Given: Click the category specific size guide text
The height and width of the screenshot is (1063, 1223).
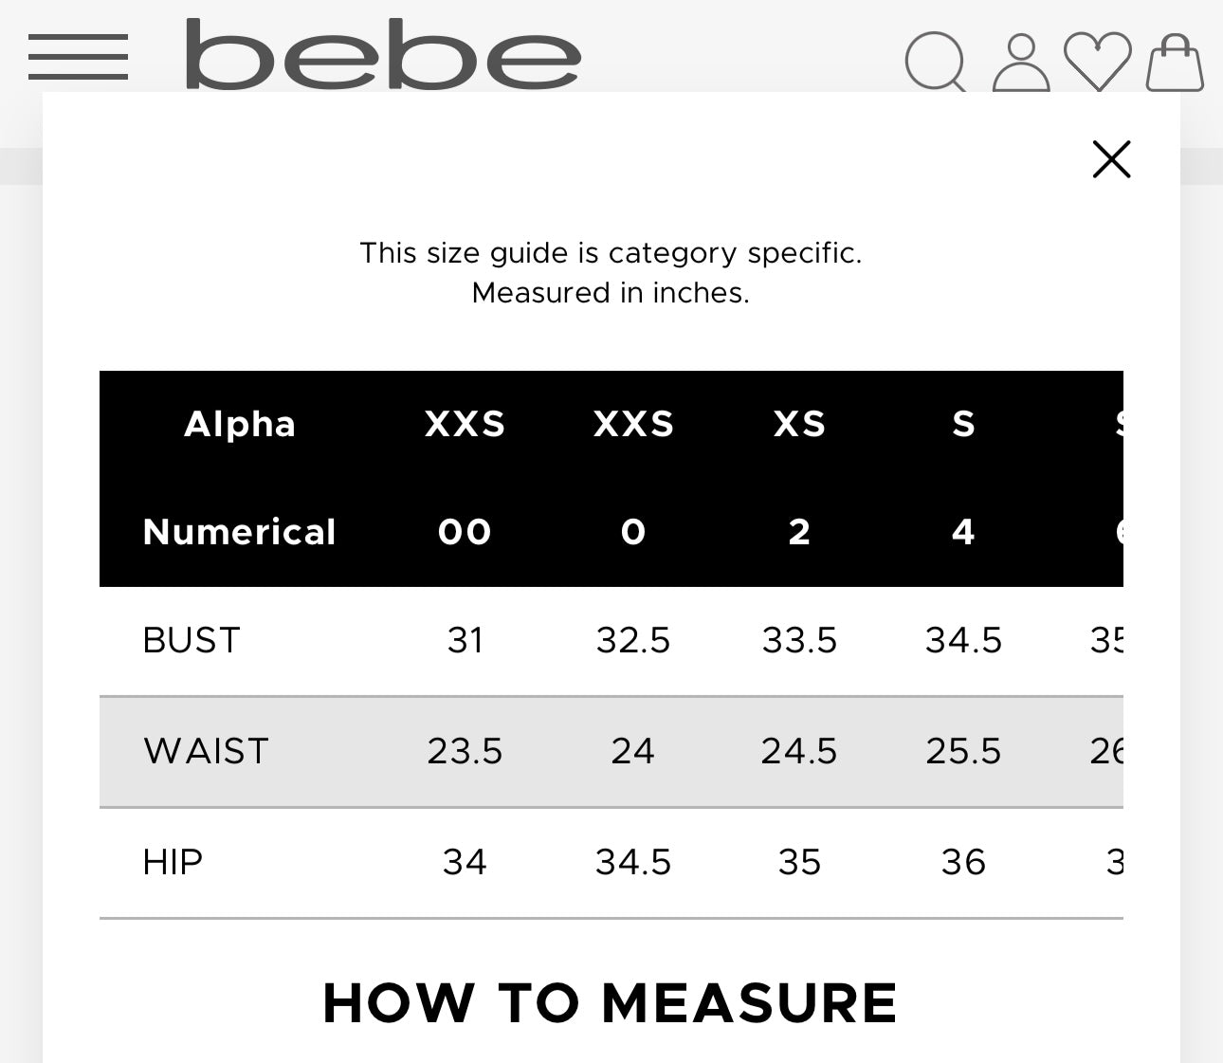Looking at the screenshot, I should point(611,253).
